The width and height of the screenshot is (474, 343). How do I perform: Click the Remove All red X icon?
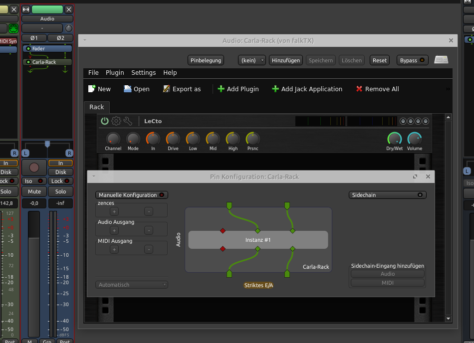tap(359, 89)
